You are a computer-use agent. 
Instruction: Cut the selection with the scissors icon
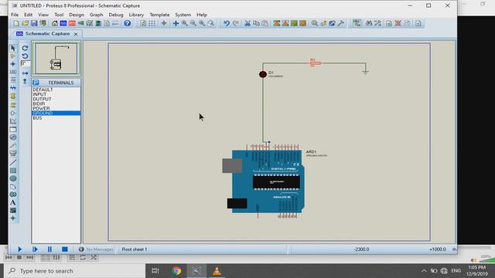click(247, 23)
